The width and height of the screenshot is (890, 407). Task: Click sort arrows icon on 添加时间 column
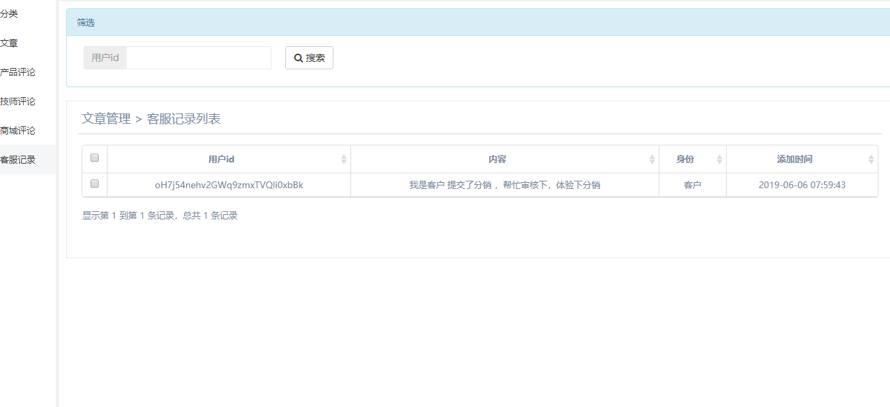(871, 159)
